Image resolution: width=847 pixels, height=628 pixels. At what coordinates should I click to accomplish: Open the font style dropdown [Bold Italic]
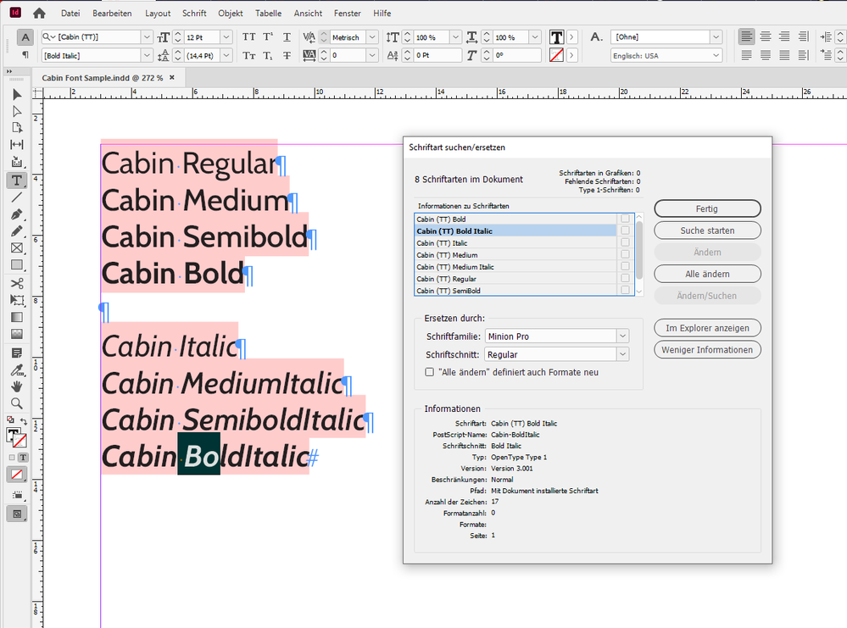147,56
